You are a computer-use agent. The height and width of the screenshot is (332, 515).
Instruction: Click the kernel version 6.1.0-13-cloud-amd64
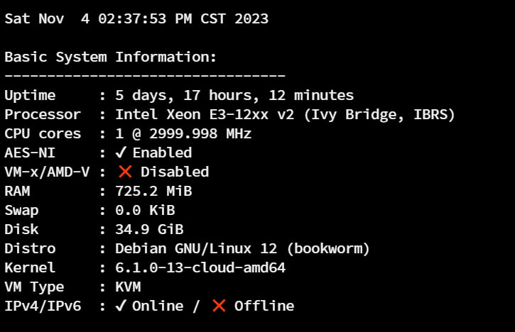200,267
